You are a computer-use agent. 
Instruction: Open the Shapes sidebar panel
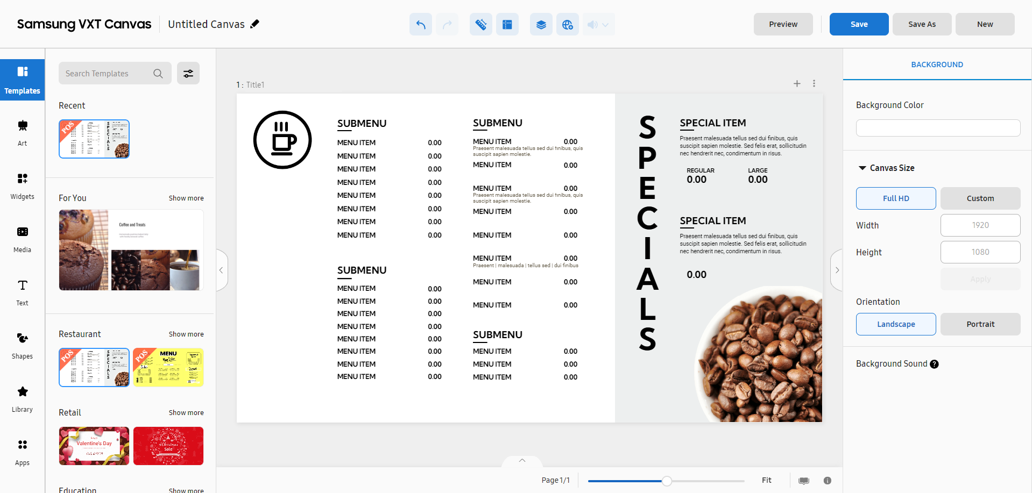coord(22,345)
